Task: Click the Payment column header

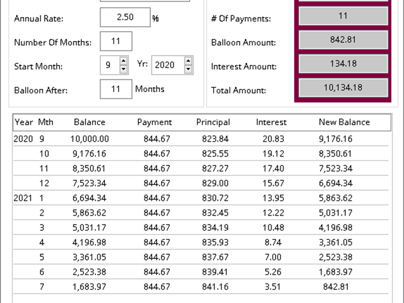Action: (155, 122)
